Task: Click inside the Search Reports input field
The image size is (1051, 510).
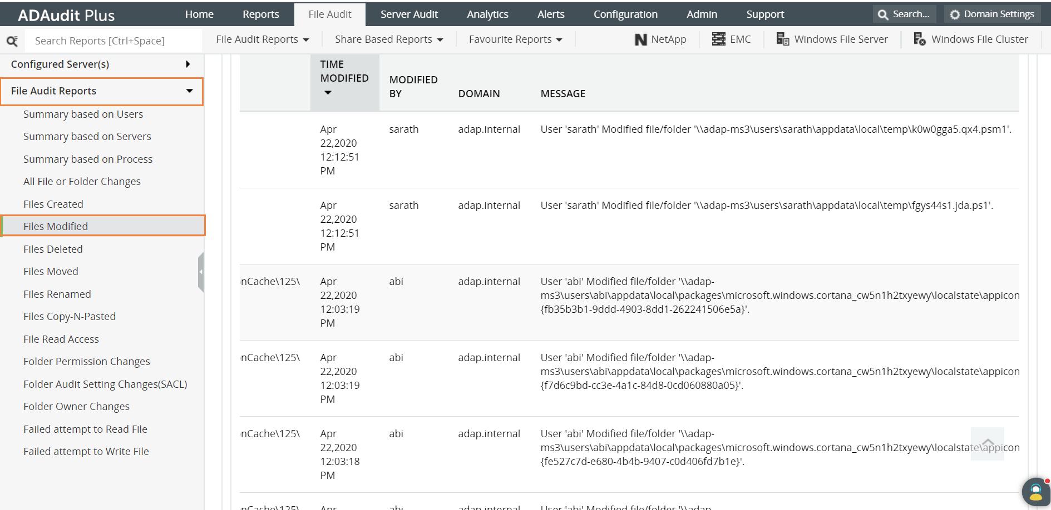Action: [x=111, y=40]
